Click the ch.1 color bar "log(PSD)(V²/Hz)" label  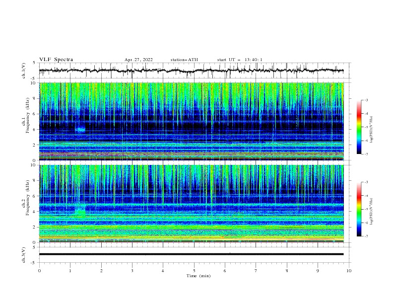[x=372, y=130]
